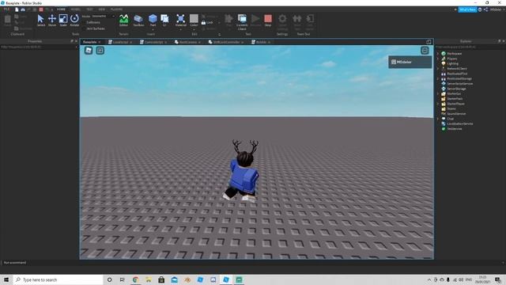The height and width of the screenshot is (285, 506).
Task: Select the Select tool in ribbon
Action: pos(40,20)
